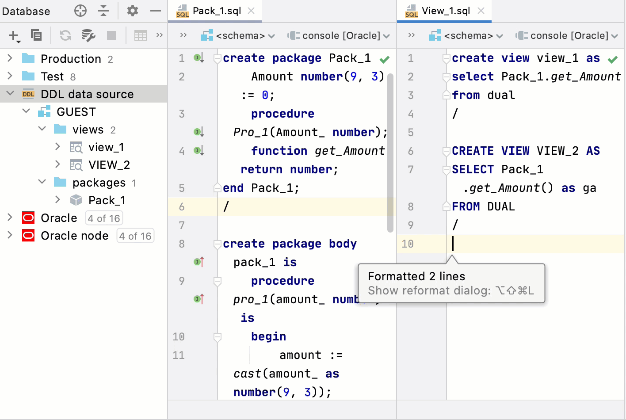Image resolution: width=626 pixels, height=420 pixels.
Task: Click the collapse all icon in Database toolbar
Action: tap(103, 11)
